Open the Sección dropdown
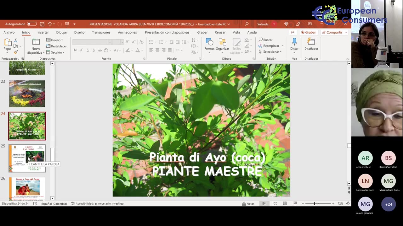 point(55,52)
